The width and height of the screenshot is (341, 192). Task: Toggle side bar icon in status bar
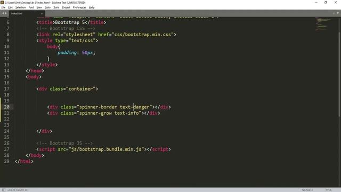(x=4, y=190)
